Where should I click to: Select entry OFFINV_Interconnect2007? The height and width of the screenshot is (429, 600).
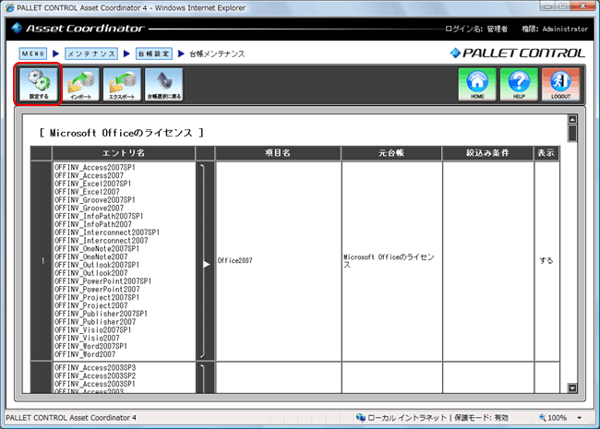click(x=101, y=241)
